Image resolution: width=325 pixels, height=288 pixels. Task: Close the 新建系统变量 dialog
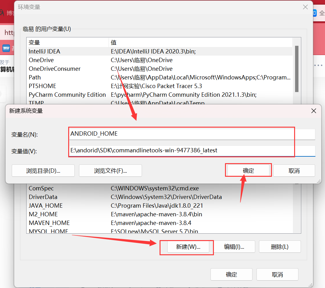tap(314, 111)
